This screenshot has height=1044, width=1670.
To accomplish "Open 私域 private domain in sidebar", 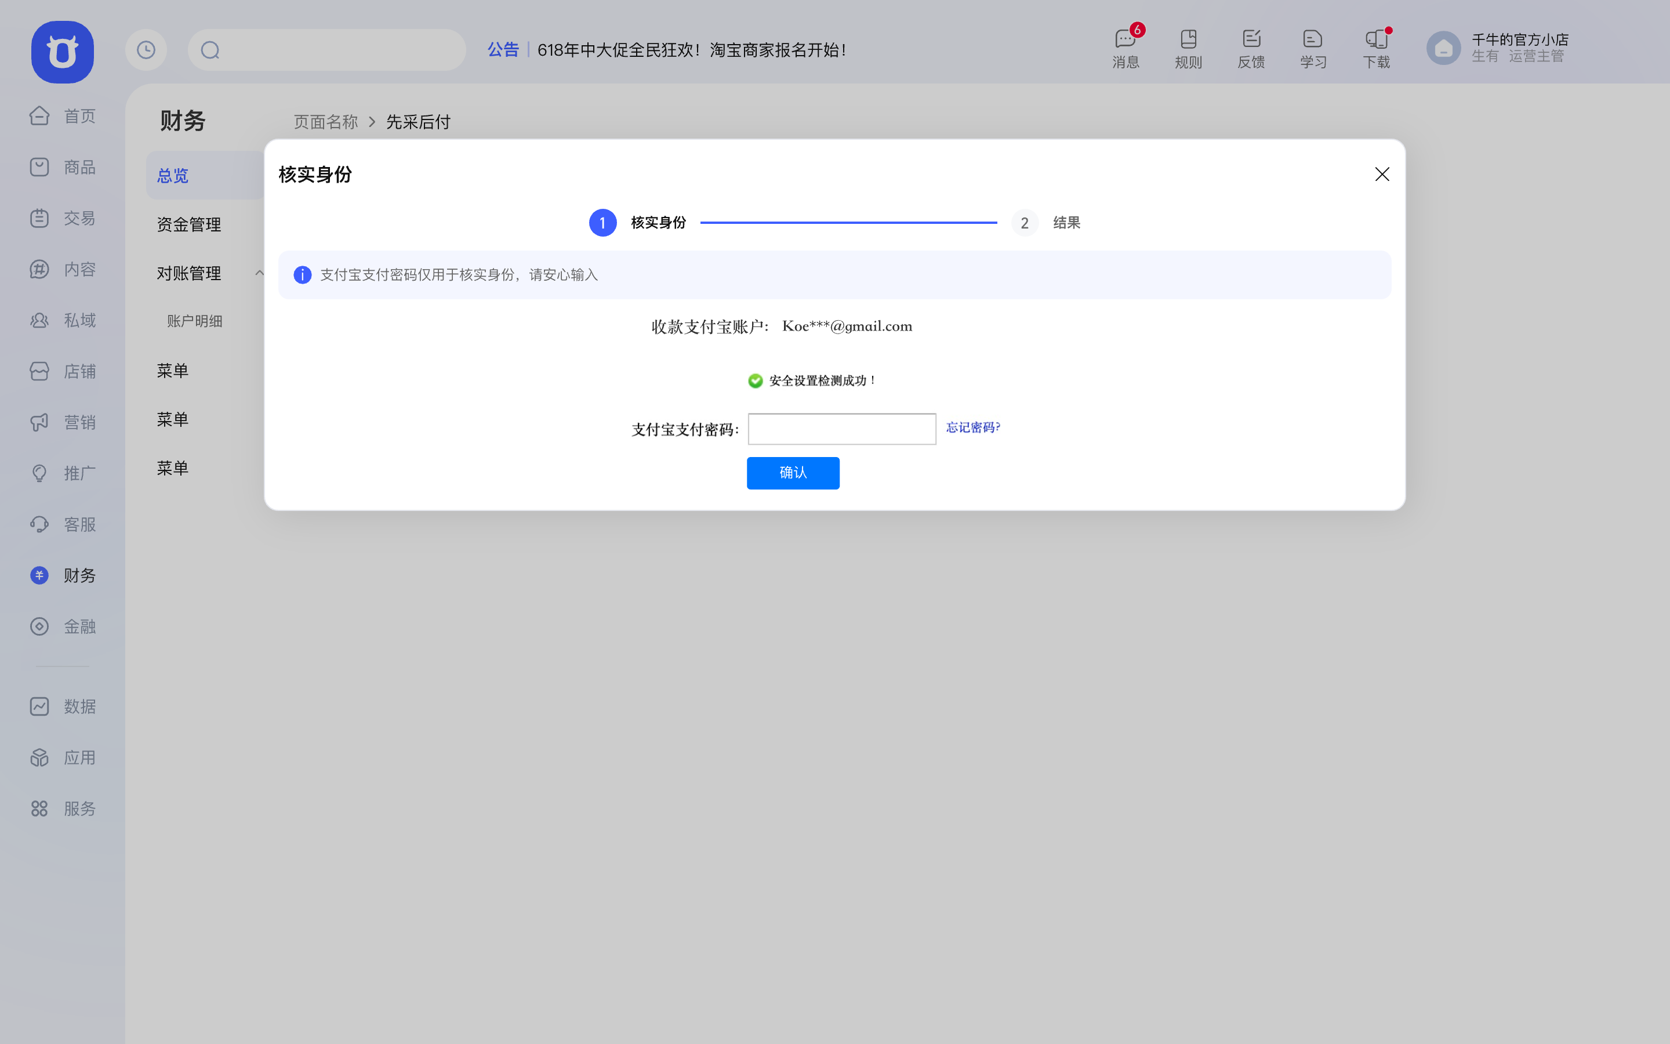I will (x=62, y=320).
